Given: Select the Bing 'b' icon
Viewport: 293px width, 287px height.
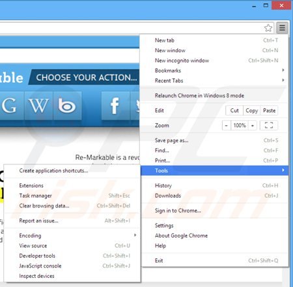Looking at the screenshot, I should (x=67, y=106).
